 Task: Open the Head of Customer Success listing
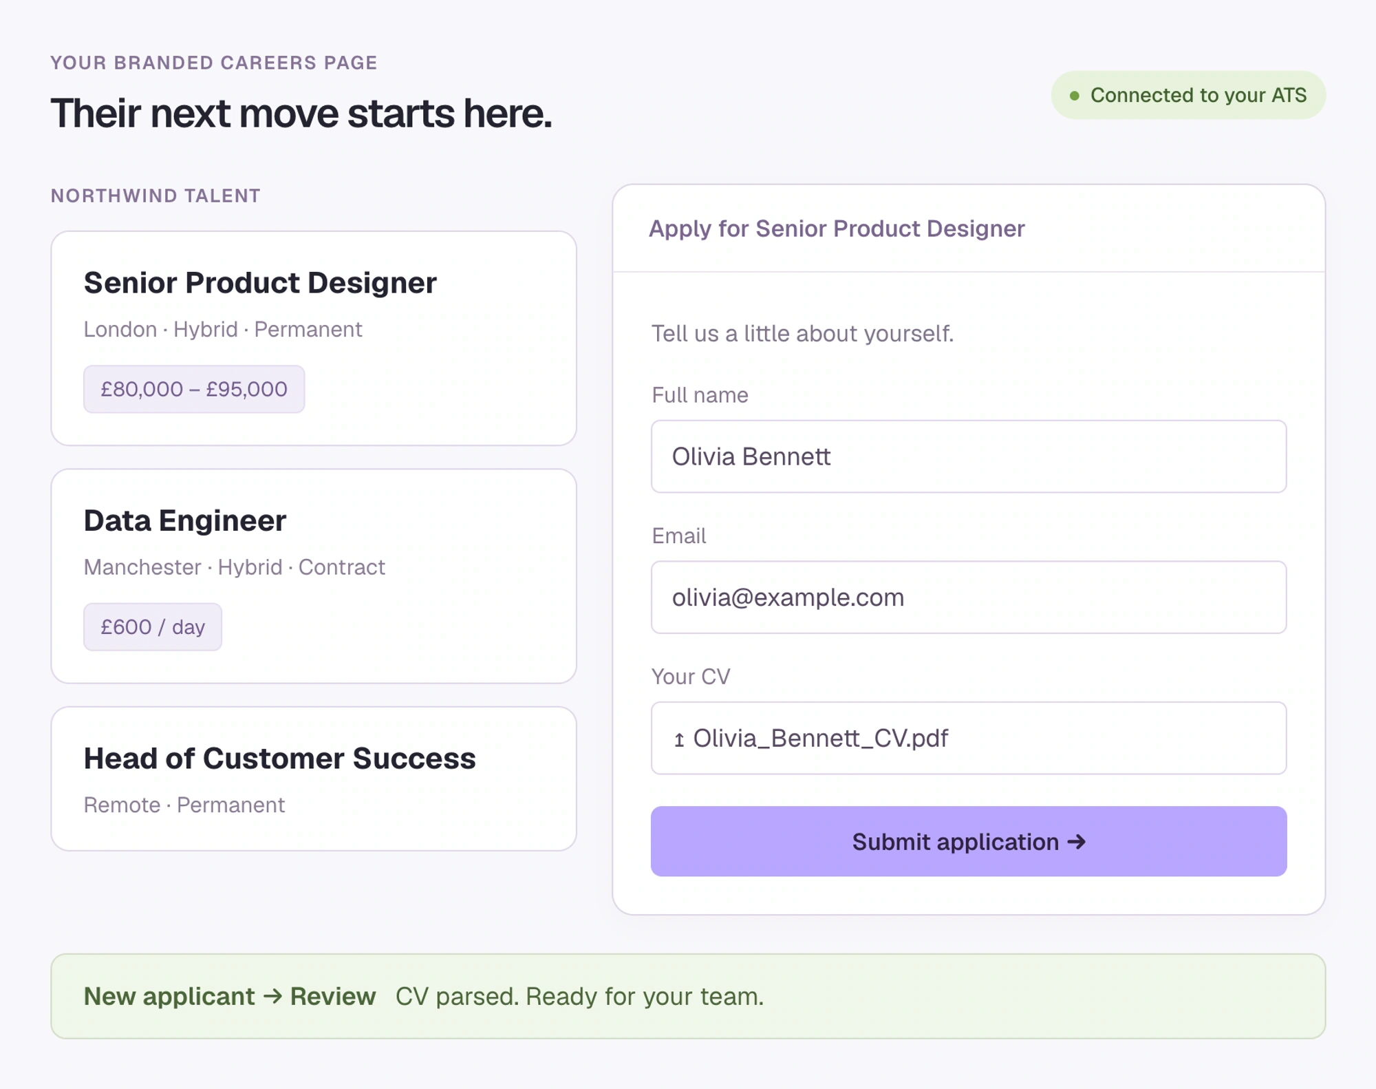[x=314, y=779]
